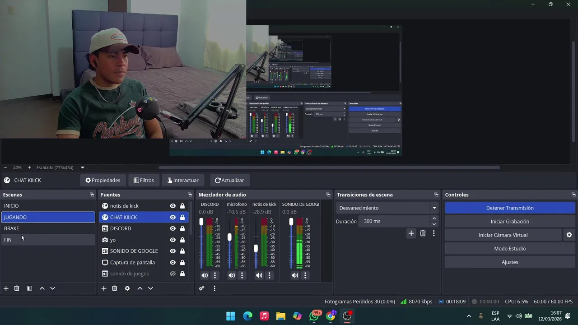This screenshot has width=578, height=325.
Task: Select the BRAKE scene
Action: click(x=48, y=228)
